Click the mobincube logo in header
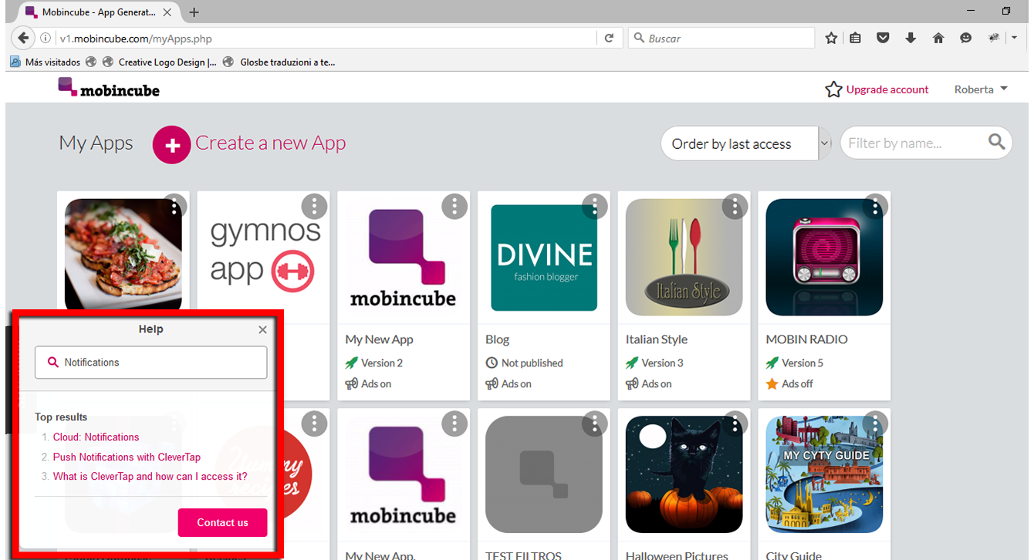 click(x=109, y=88)
